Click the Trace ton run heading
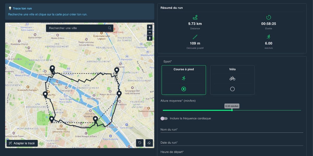The height and width of the screenshot is (156, 313). coord(22,9)
